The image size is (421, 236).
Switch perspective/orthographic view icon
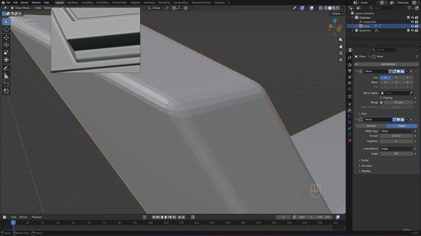tap(341, 60)
